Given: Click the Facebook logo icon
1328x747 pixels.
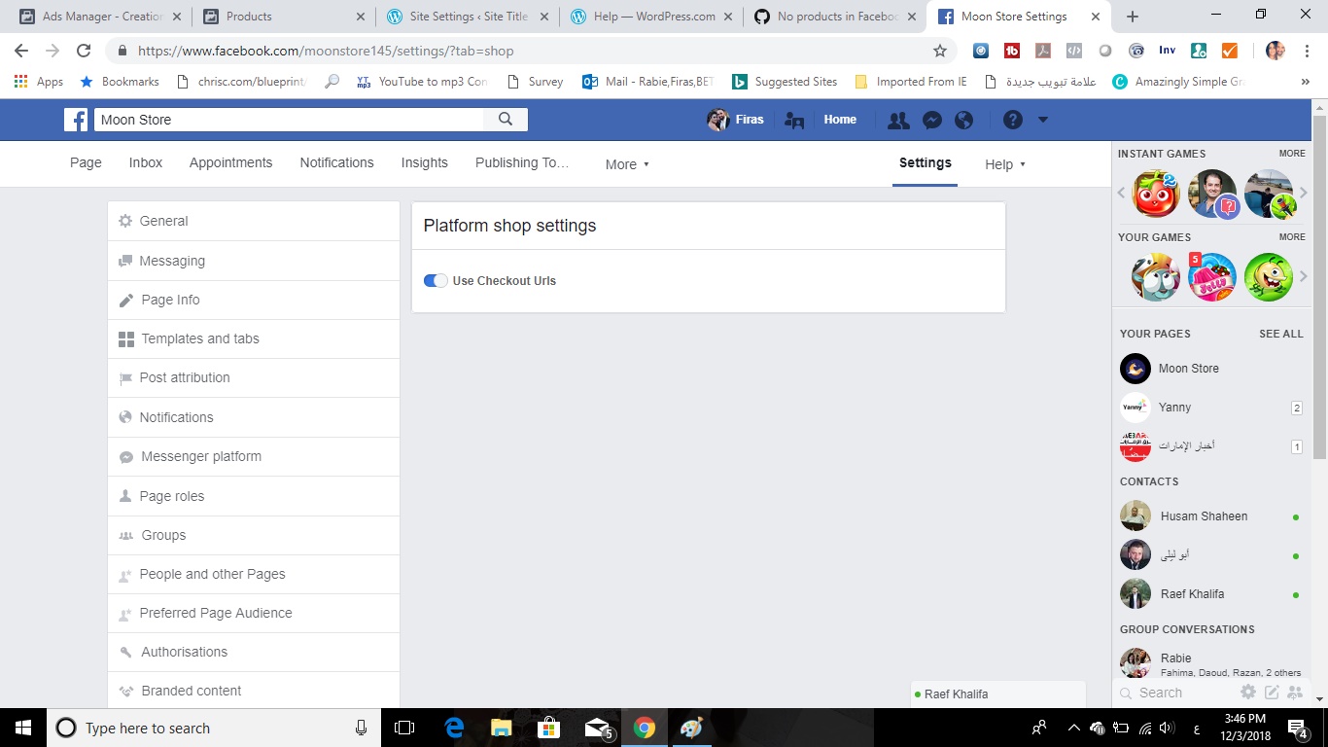Looking at the screenshot, I should coord(76,120).
